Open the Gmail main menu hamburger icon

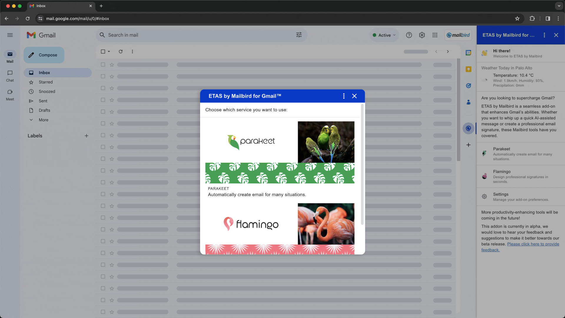click(10, 35)
